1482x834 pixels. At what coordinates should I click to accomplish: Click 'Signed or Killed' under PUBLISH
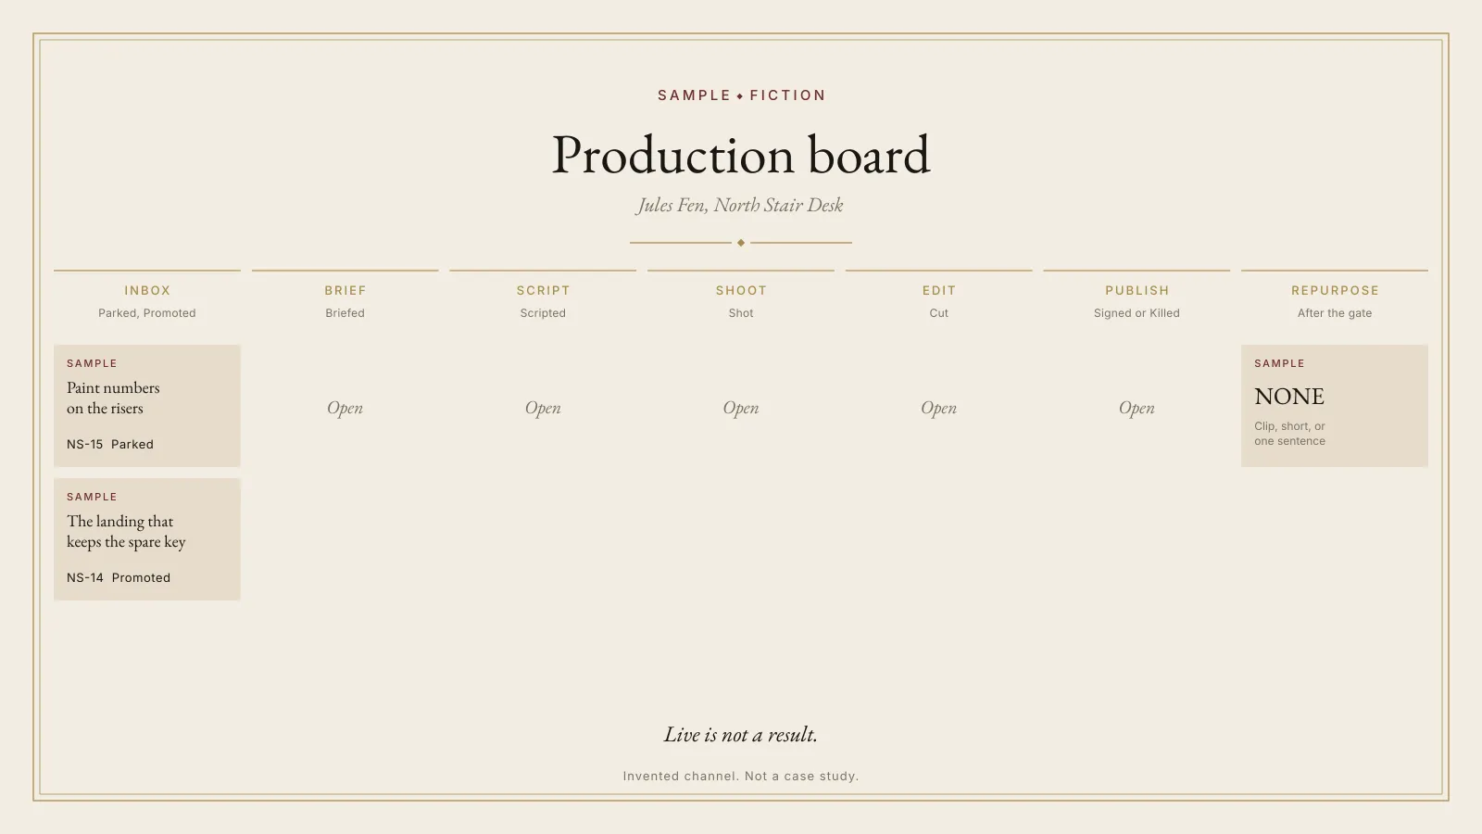coord(1137,313)
